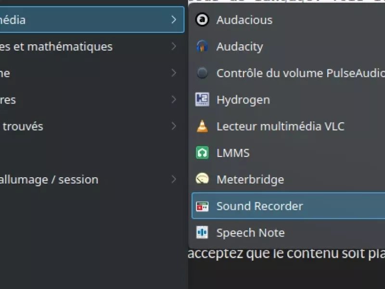
Task: Launch Audacity via its headphone icon
Action: click(x=202, y=46)
